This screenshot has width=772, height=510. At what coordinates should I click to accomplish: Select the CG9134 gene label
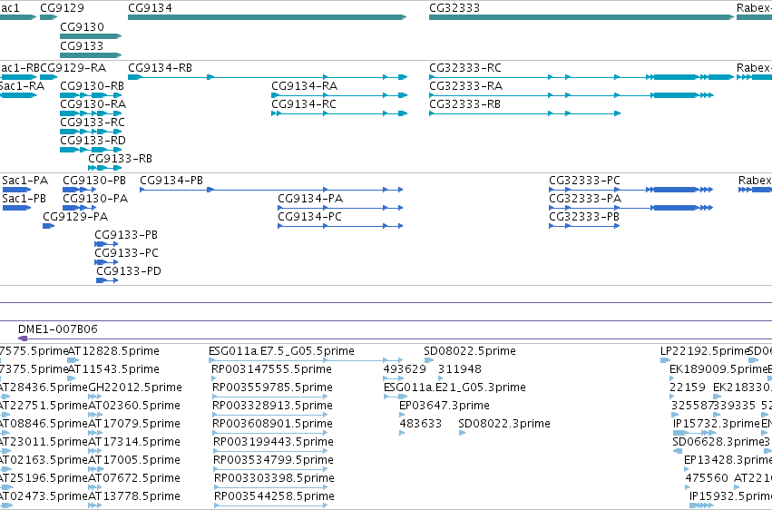coord(150,8)
